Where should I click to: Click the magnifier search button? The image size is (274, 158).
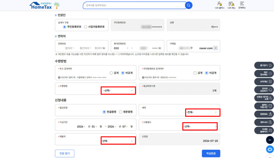pos(189,5)
